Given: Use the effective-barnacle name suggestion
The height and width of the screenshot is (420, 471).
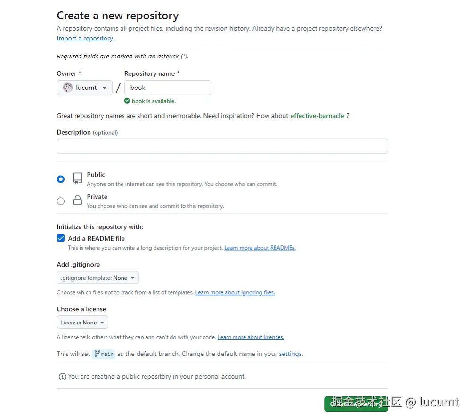Looking at the screenshot, I should tap(317, 116).
